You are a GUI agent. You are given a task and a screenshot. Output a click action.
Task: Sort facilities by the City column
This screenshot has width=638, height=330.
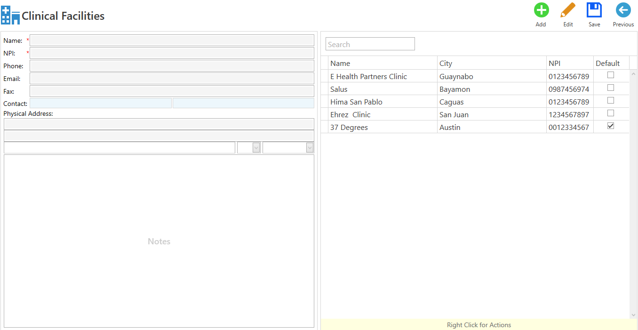click(446, 63)
